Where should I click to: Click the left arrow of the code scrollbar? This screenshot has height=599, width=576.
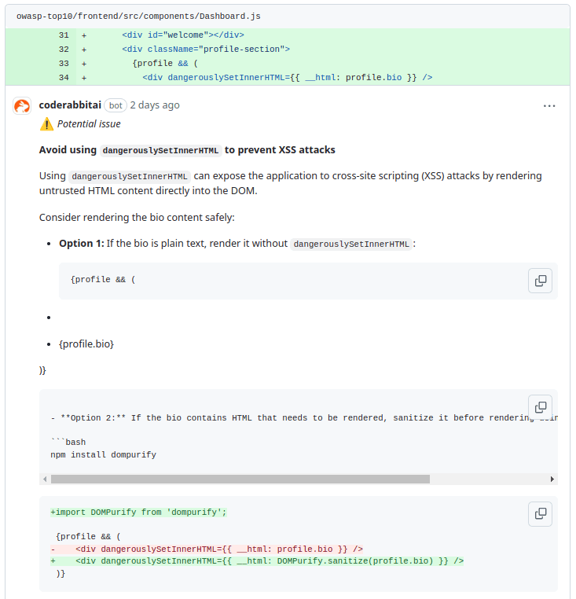(x=45, y=479)
